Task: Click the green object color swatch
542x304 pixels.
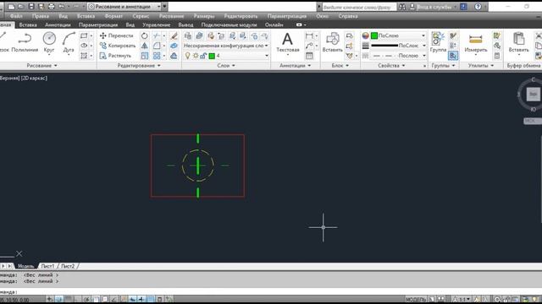Action: click(x=374, y=35)
